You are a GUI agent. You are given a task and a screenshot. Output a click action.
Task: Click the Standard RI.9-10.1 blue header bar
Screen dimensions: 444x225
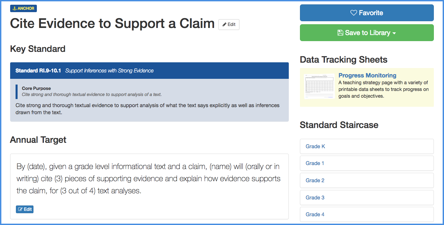click(149, 71)
